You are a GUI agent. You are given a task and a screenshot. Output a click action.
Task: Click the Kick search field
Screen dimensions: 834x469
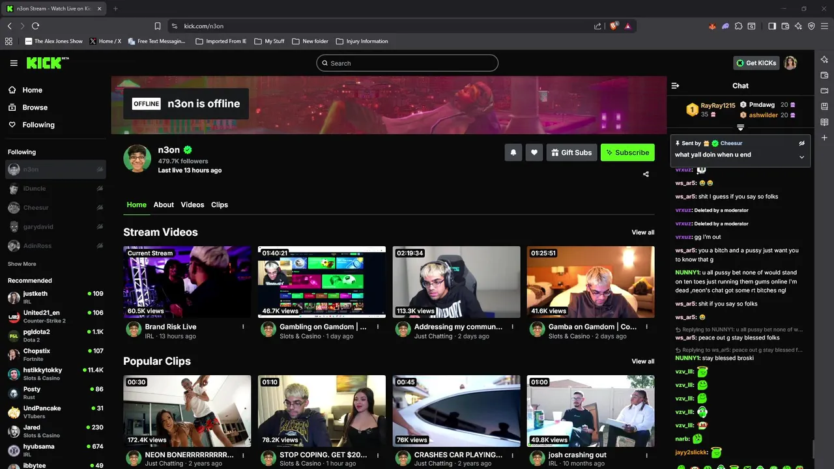tap(407, 63)
